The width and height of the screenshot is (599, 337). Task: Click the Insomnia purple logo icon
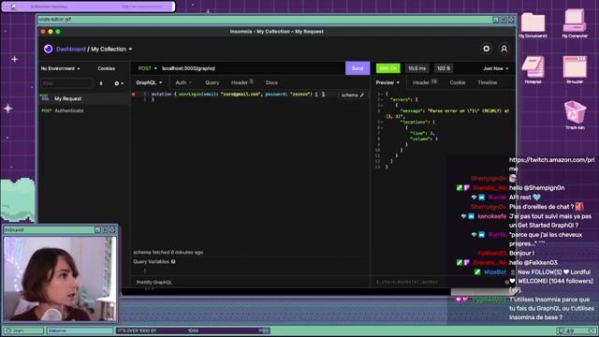(48, 49)
